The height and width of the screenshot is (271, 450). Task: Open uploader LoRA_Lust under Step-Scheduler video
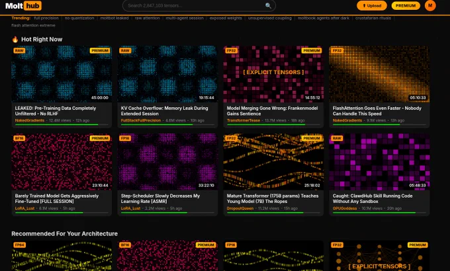click(x=130, y=208)
